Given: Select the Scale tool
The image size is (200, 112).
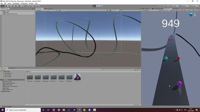Looking at the screenshot, I should pos(12,6).
